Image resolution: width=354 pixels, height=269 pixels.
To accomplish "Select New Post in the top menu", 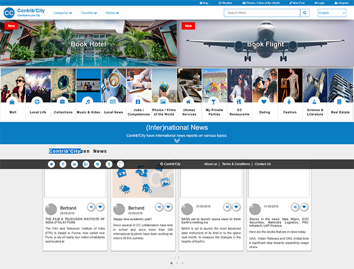I will click(x=297, y=3).
